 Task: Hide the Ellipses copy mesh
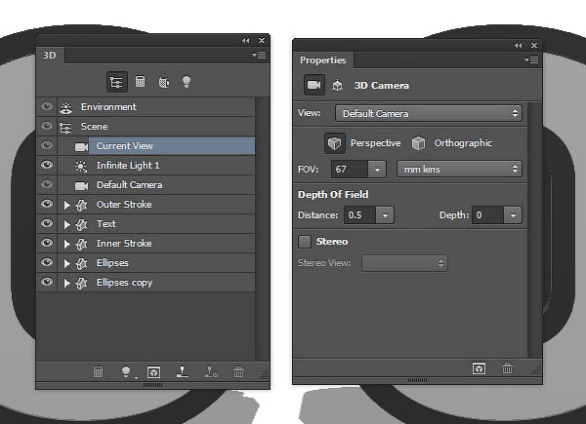point(47,281)
